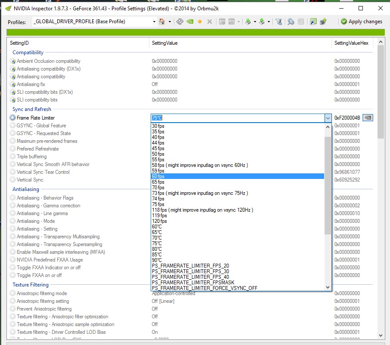Image resolution: width=390 pixels, height=345 pixels.
Task: Click Apply changes button
Action: click(362, 22)
